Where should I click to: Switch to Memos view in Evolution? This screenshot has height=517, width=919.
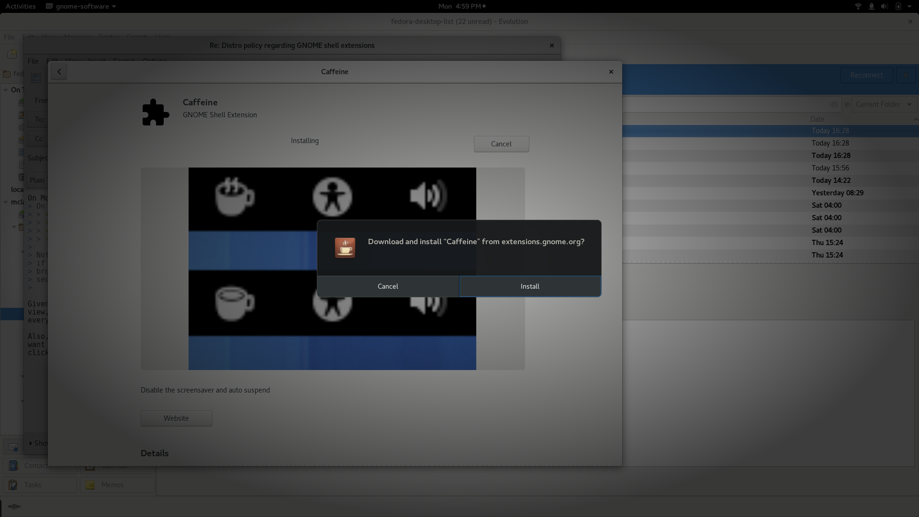click(x=117, y=485)
